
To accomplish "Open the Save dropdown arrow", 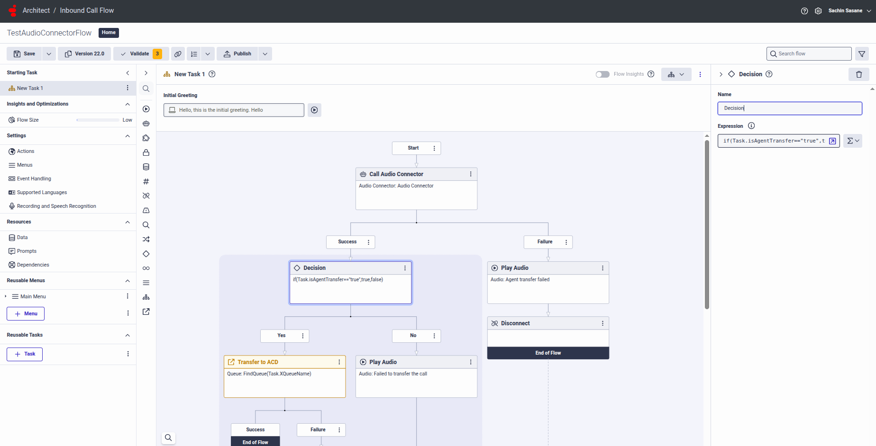I will [49, 54].
